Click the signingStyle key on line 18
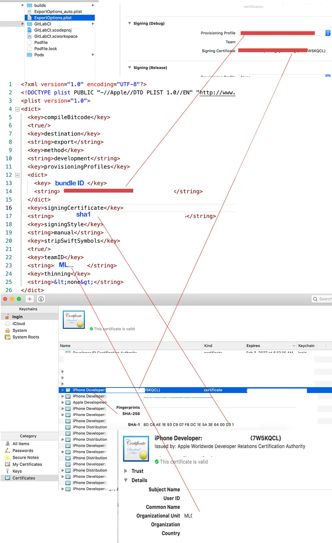Image resolution: width=332 pixels, height=543 pixels. click(66, 224)
